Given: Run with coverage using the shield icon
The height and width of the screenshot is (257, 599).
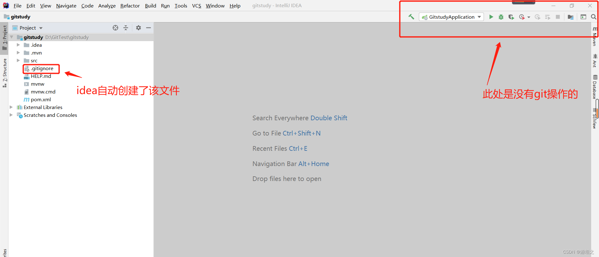Looking at the screenshot, I should point(511,17).
